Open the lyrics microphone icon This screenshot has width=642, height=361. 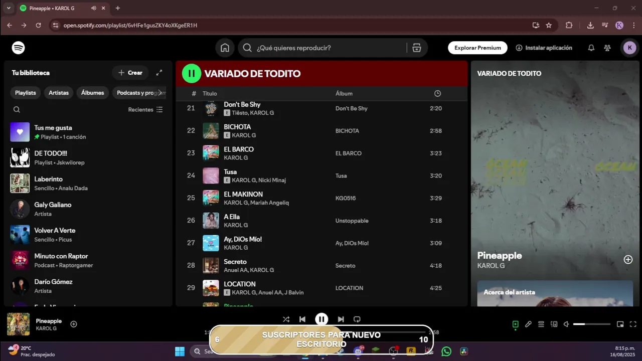tap(528, 324)
